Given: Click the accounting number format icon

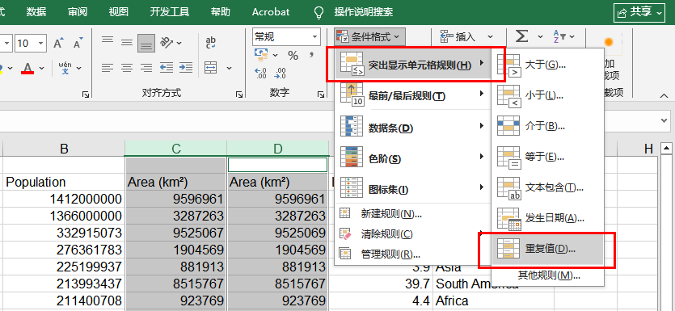Looking at the screenshot, I should pos(261,55).
